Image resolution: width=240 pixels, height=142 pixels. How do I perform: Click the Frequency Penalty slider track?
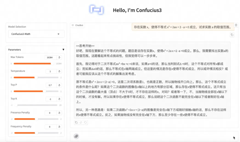tap(36, 133)
